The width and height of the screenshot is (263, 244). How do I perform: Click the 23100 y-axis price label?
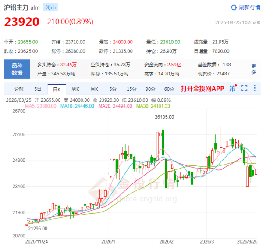[19, 187]
